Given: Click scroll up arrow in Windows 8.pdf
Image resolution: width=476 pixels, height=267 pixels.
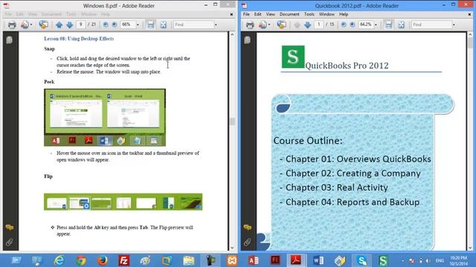Looking at the screenshot, I should [x=232, y=35].
